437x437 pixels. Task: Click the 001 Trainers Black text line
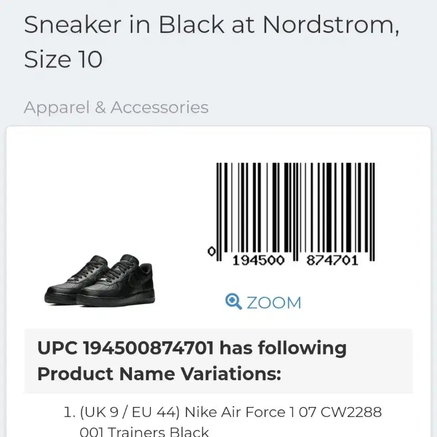tap(144, 431)
